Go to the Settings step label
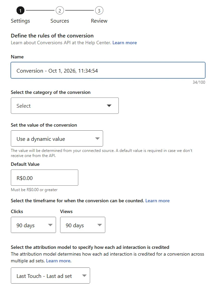216x287 pixels. [x=20, y=21]
